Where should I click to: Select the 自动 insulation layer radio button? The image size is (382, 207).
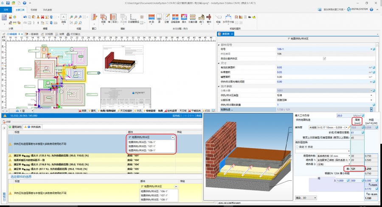(x=297, y=146)
